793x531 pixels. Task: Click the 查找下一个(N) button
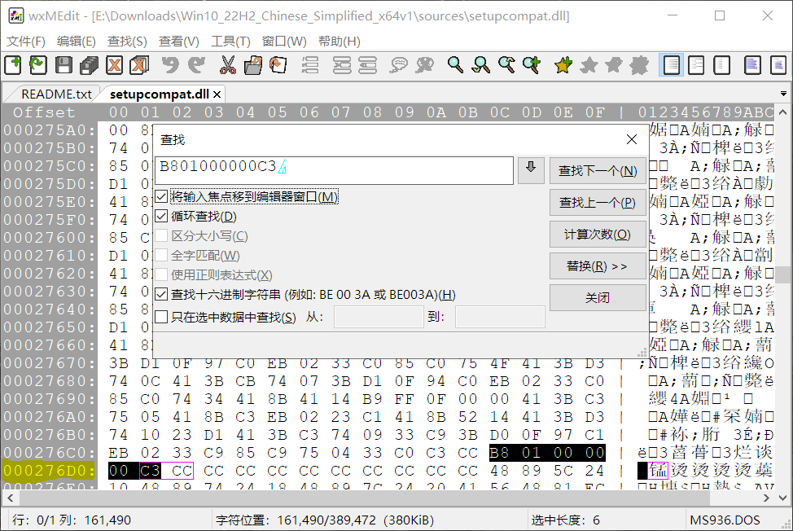(598, 171)
